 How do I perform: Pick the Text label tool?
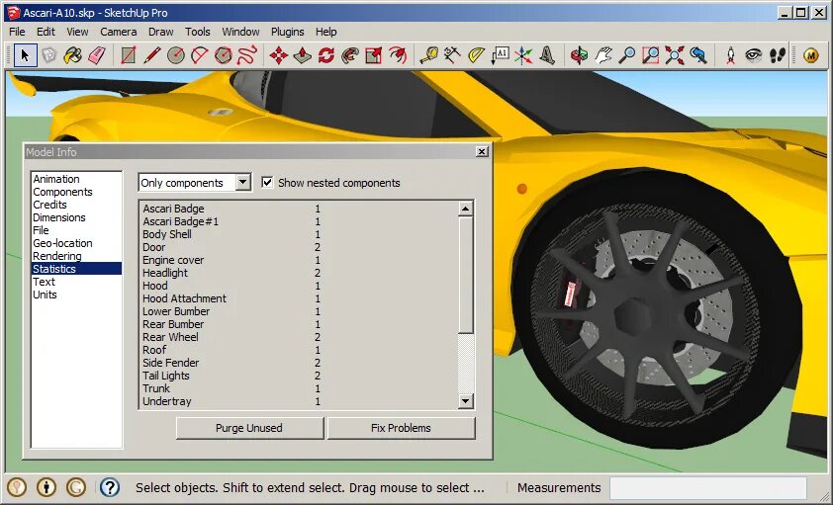click(x=500, y=55)
